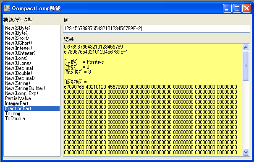Select IntegerPart in the list
This screenshot has width=254, height=162.
click(32, 103)
